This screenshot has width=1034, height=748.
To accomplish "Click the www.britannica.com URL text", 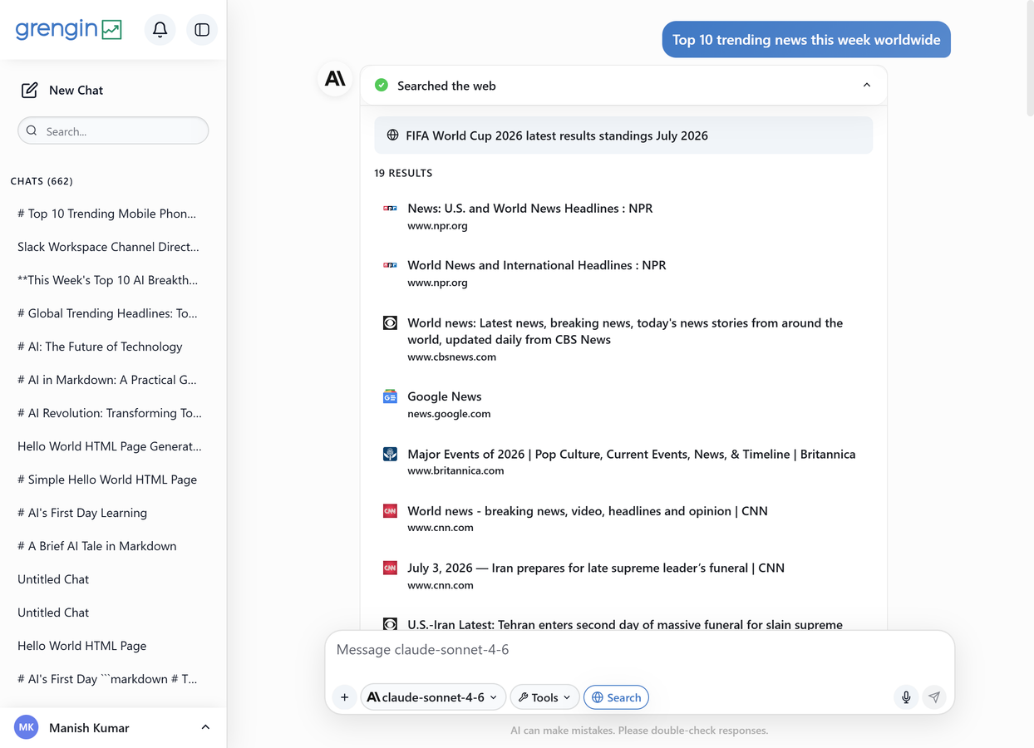I will [x=455, y=470].
